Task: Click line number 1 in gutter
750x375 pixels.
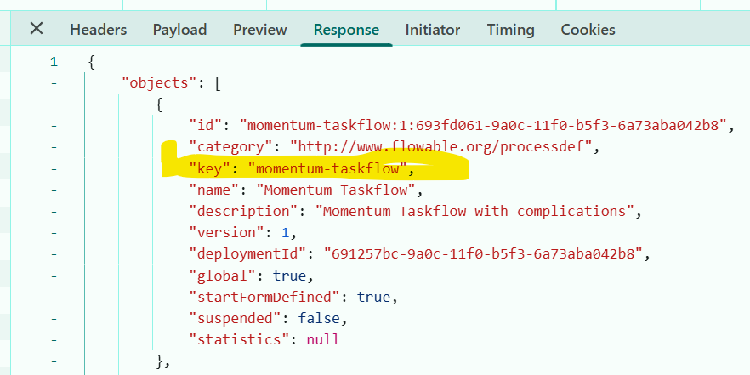Action: tap(54, 62)
